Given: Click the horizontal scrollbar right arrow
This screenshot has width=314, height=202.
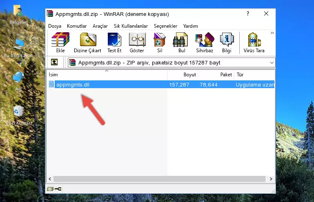Looking at the screenshot, I should coord(271,179).
